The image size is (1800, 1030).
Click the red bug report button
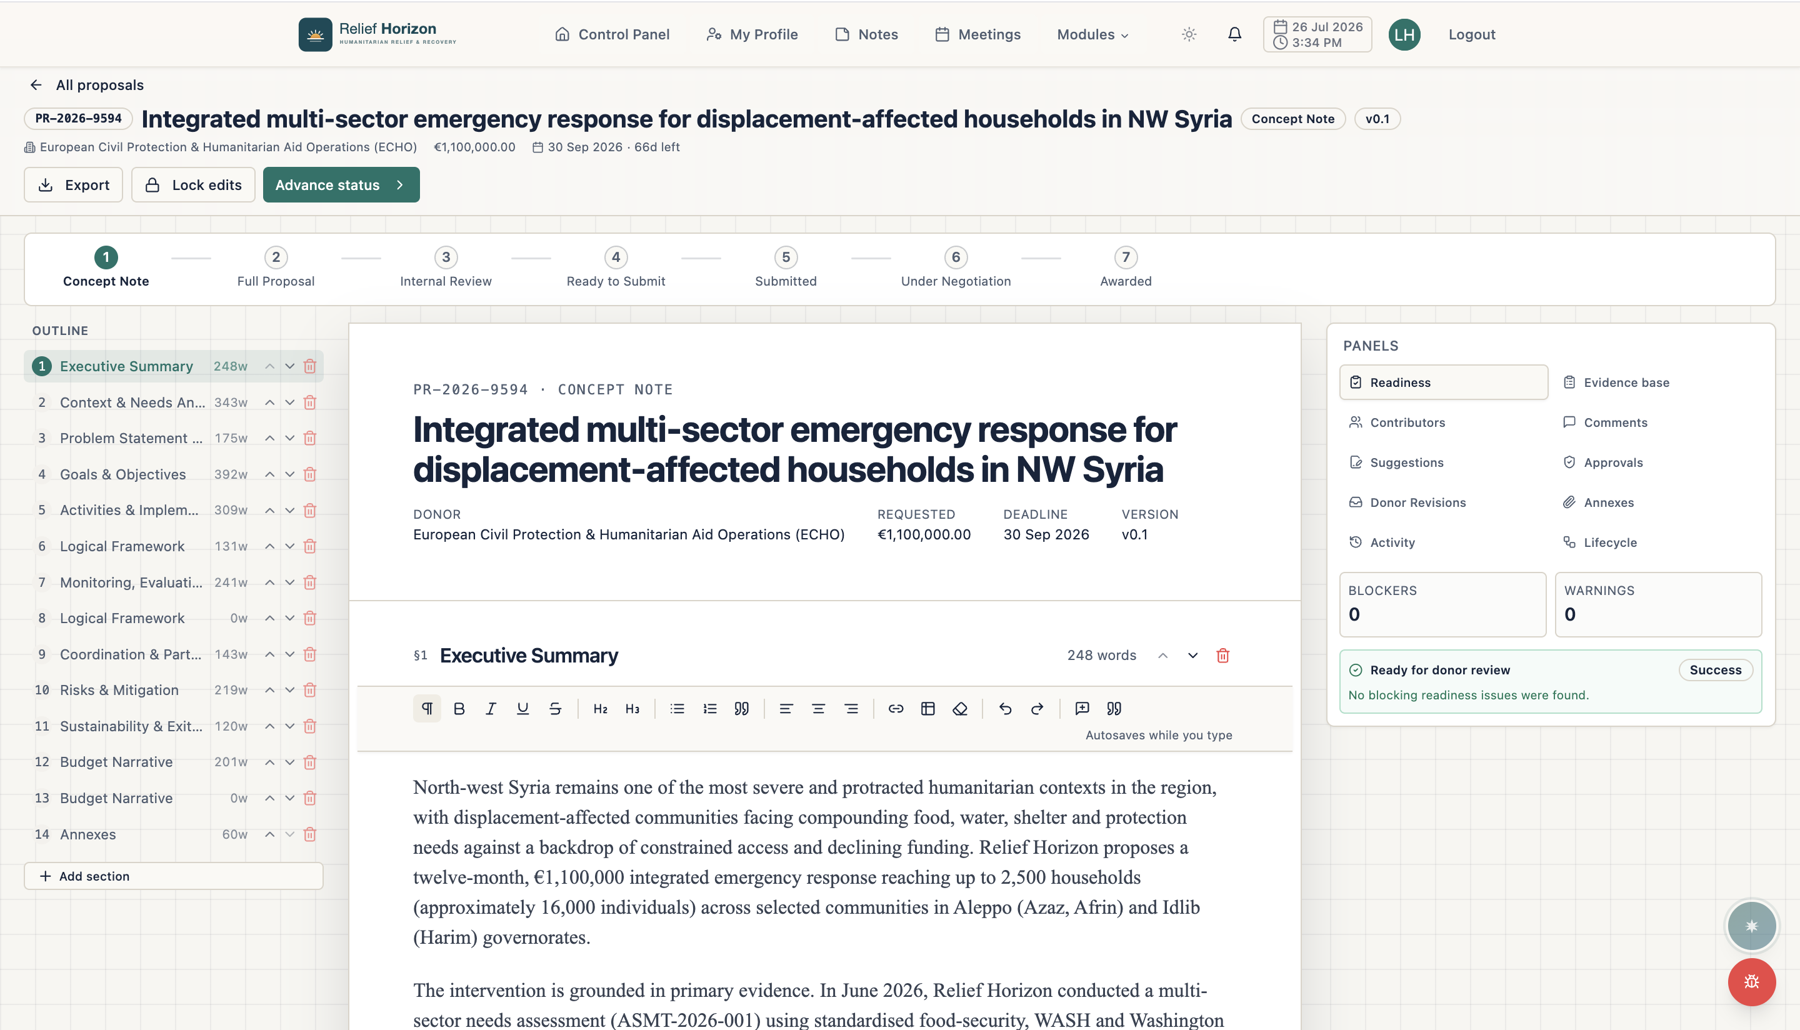tap(1751, 982)
